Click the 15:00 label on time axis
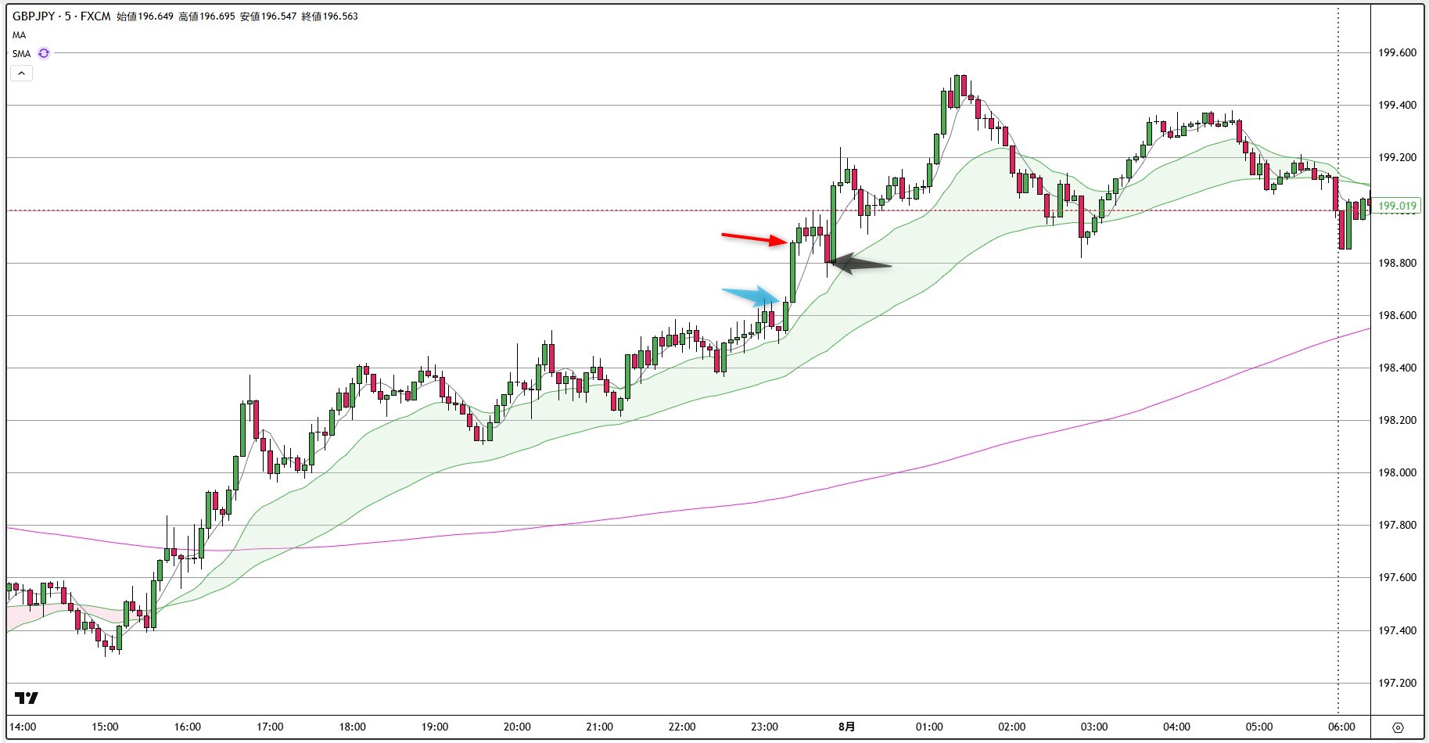The image size is (1429, 743). tap(105, 727)
